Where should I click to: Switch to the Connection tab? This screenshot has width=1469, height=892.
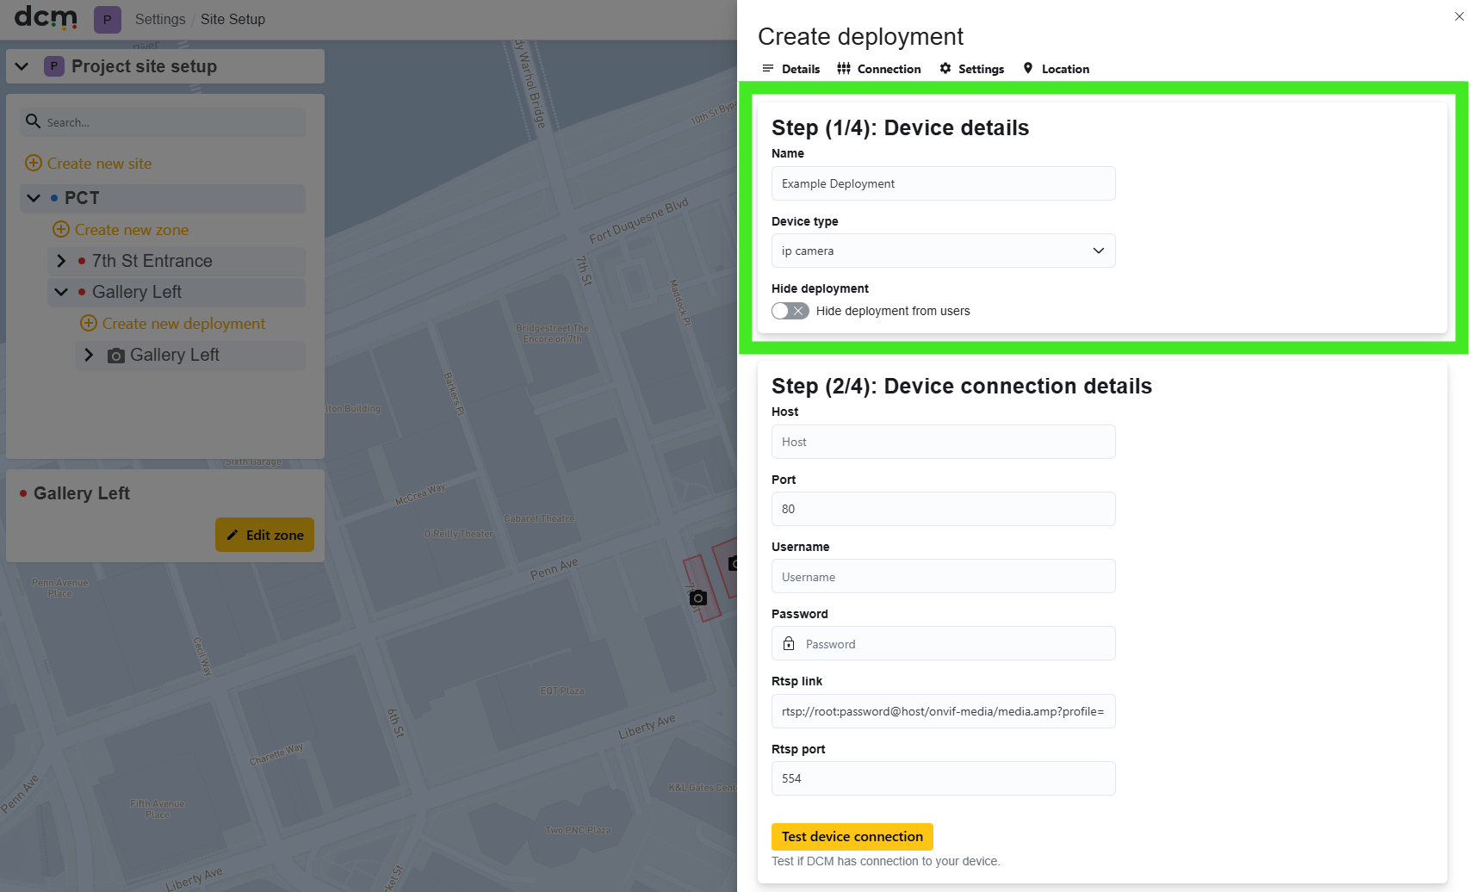coord(879,69)
